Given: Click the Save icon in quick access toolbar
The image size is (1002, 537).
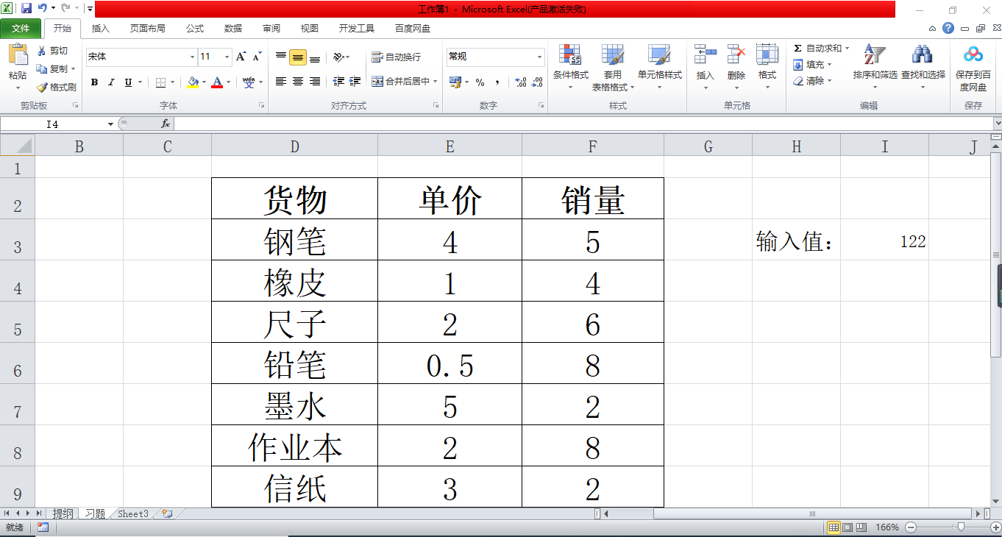Looking at the screenshot, I should coord(26,9).
